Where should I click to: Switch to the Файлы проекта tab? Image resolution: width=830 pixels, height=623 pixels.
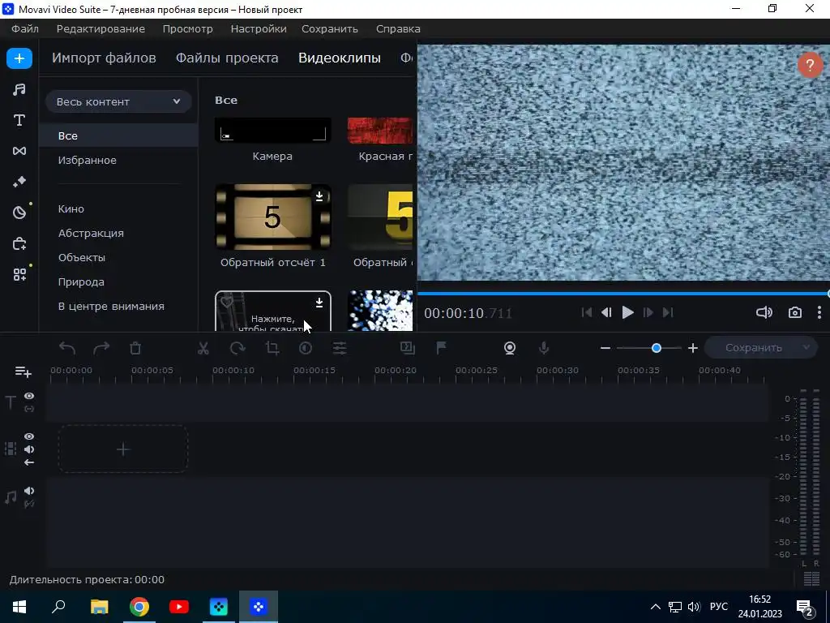[227, 58]
